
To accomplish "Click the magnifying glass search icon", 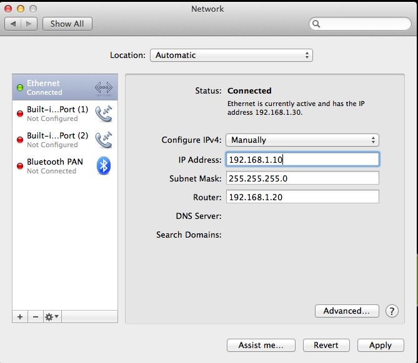I will (x=316, y=24).
